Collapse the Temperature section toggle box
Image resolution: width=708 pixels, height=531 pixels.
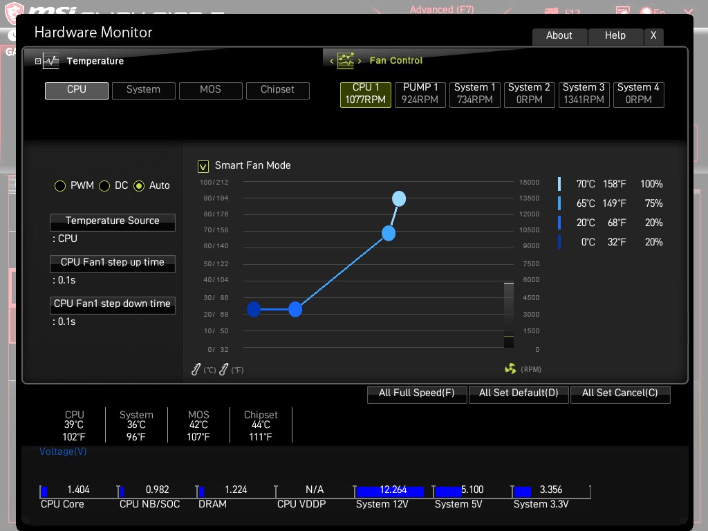(x=38, y=61)
